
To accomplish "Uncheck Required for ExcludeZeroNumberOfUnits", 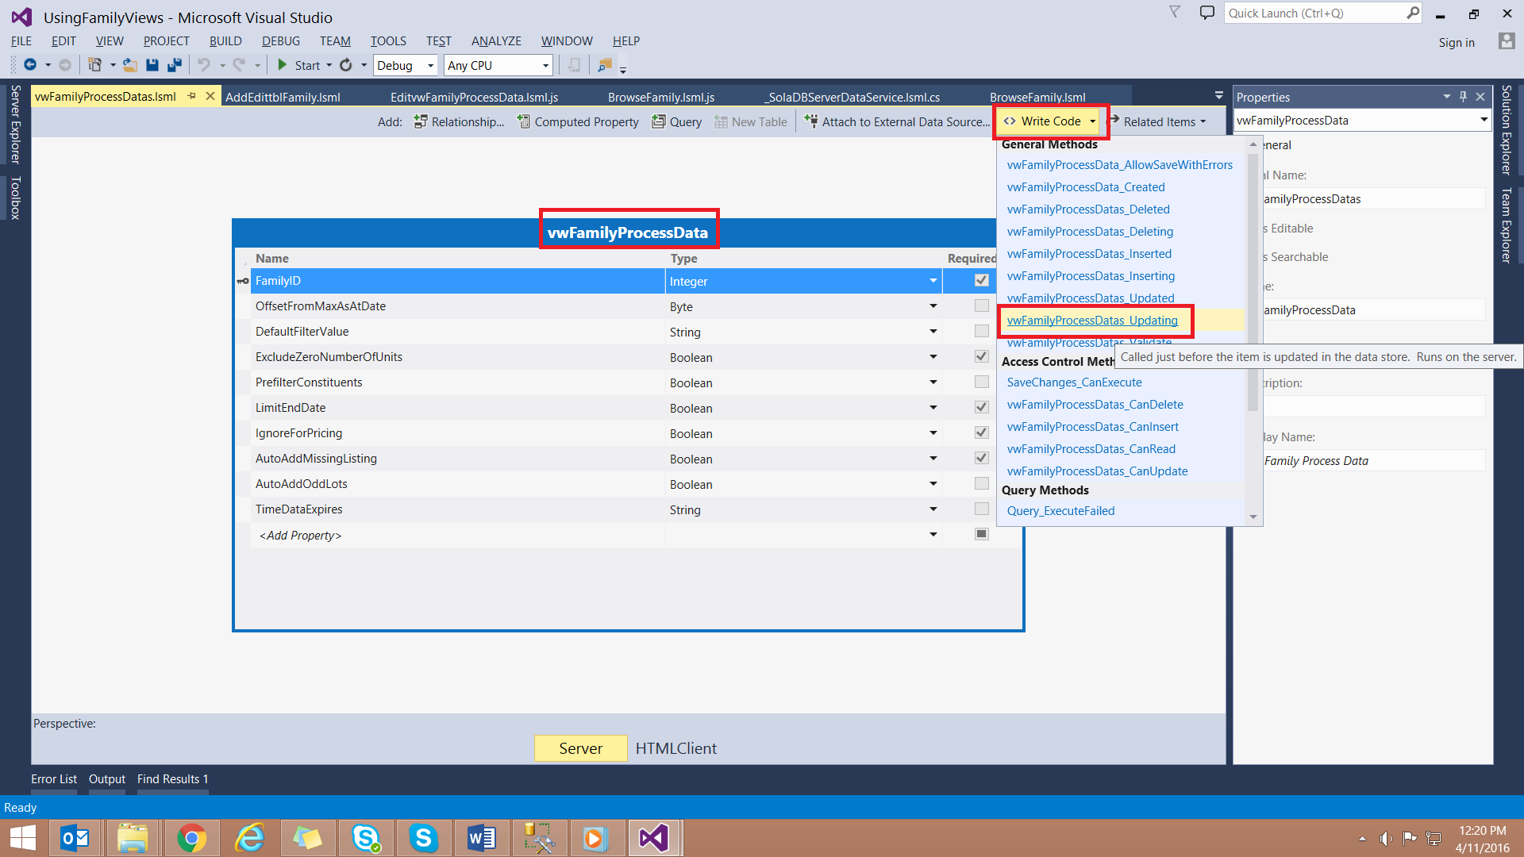I will pos(982,356).
